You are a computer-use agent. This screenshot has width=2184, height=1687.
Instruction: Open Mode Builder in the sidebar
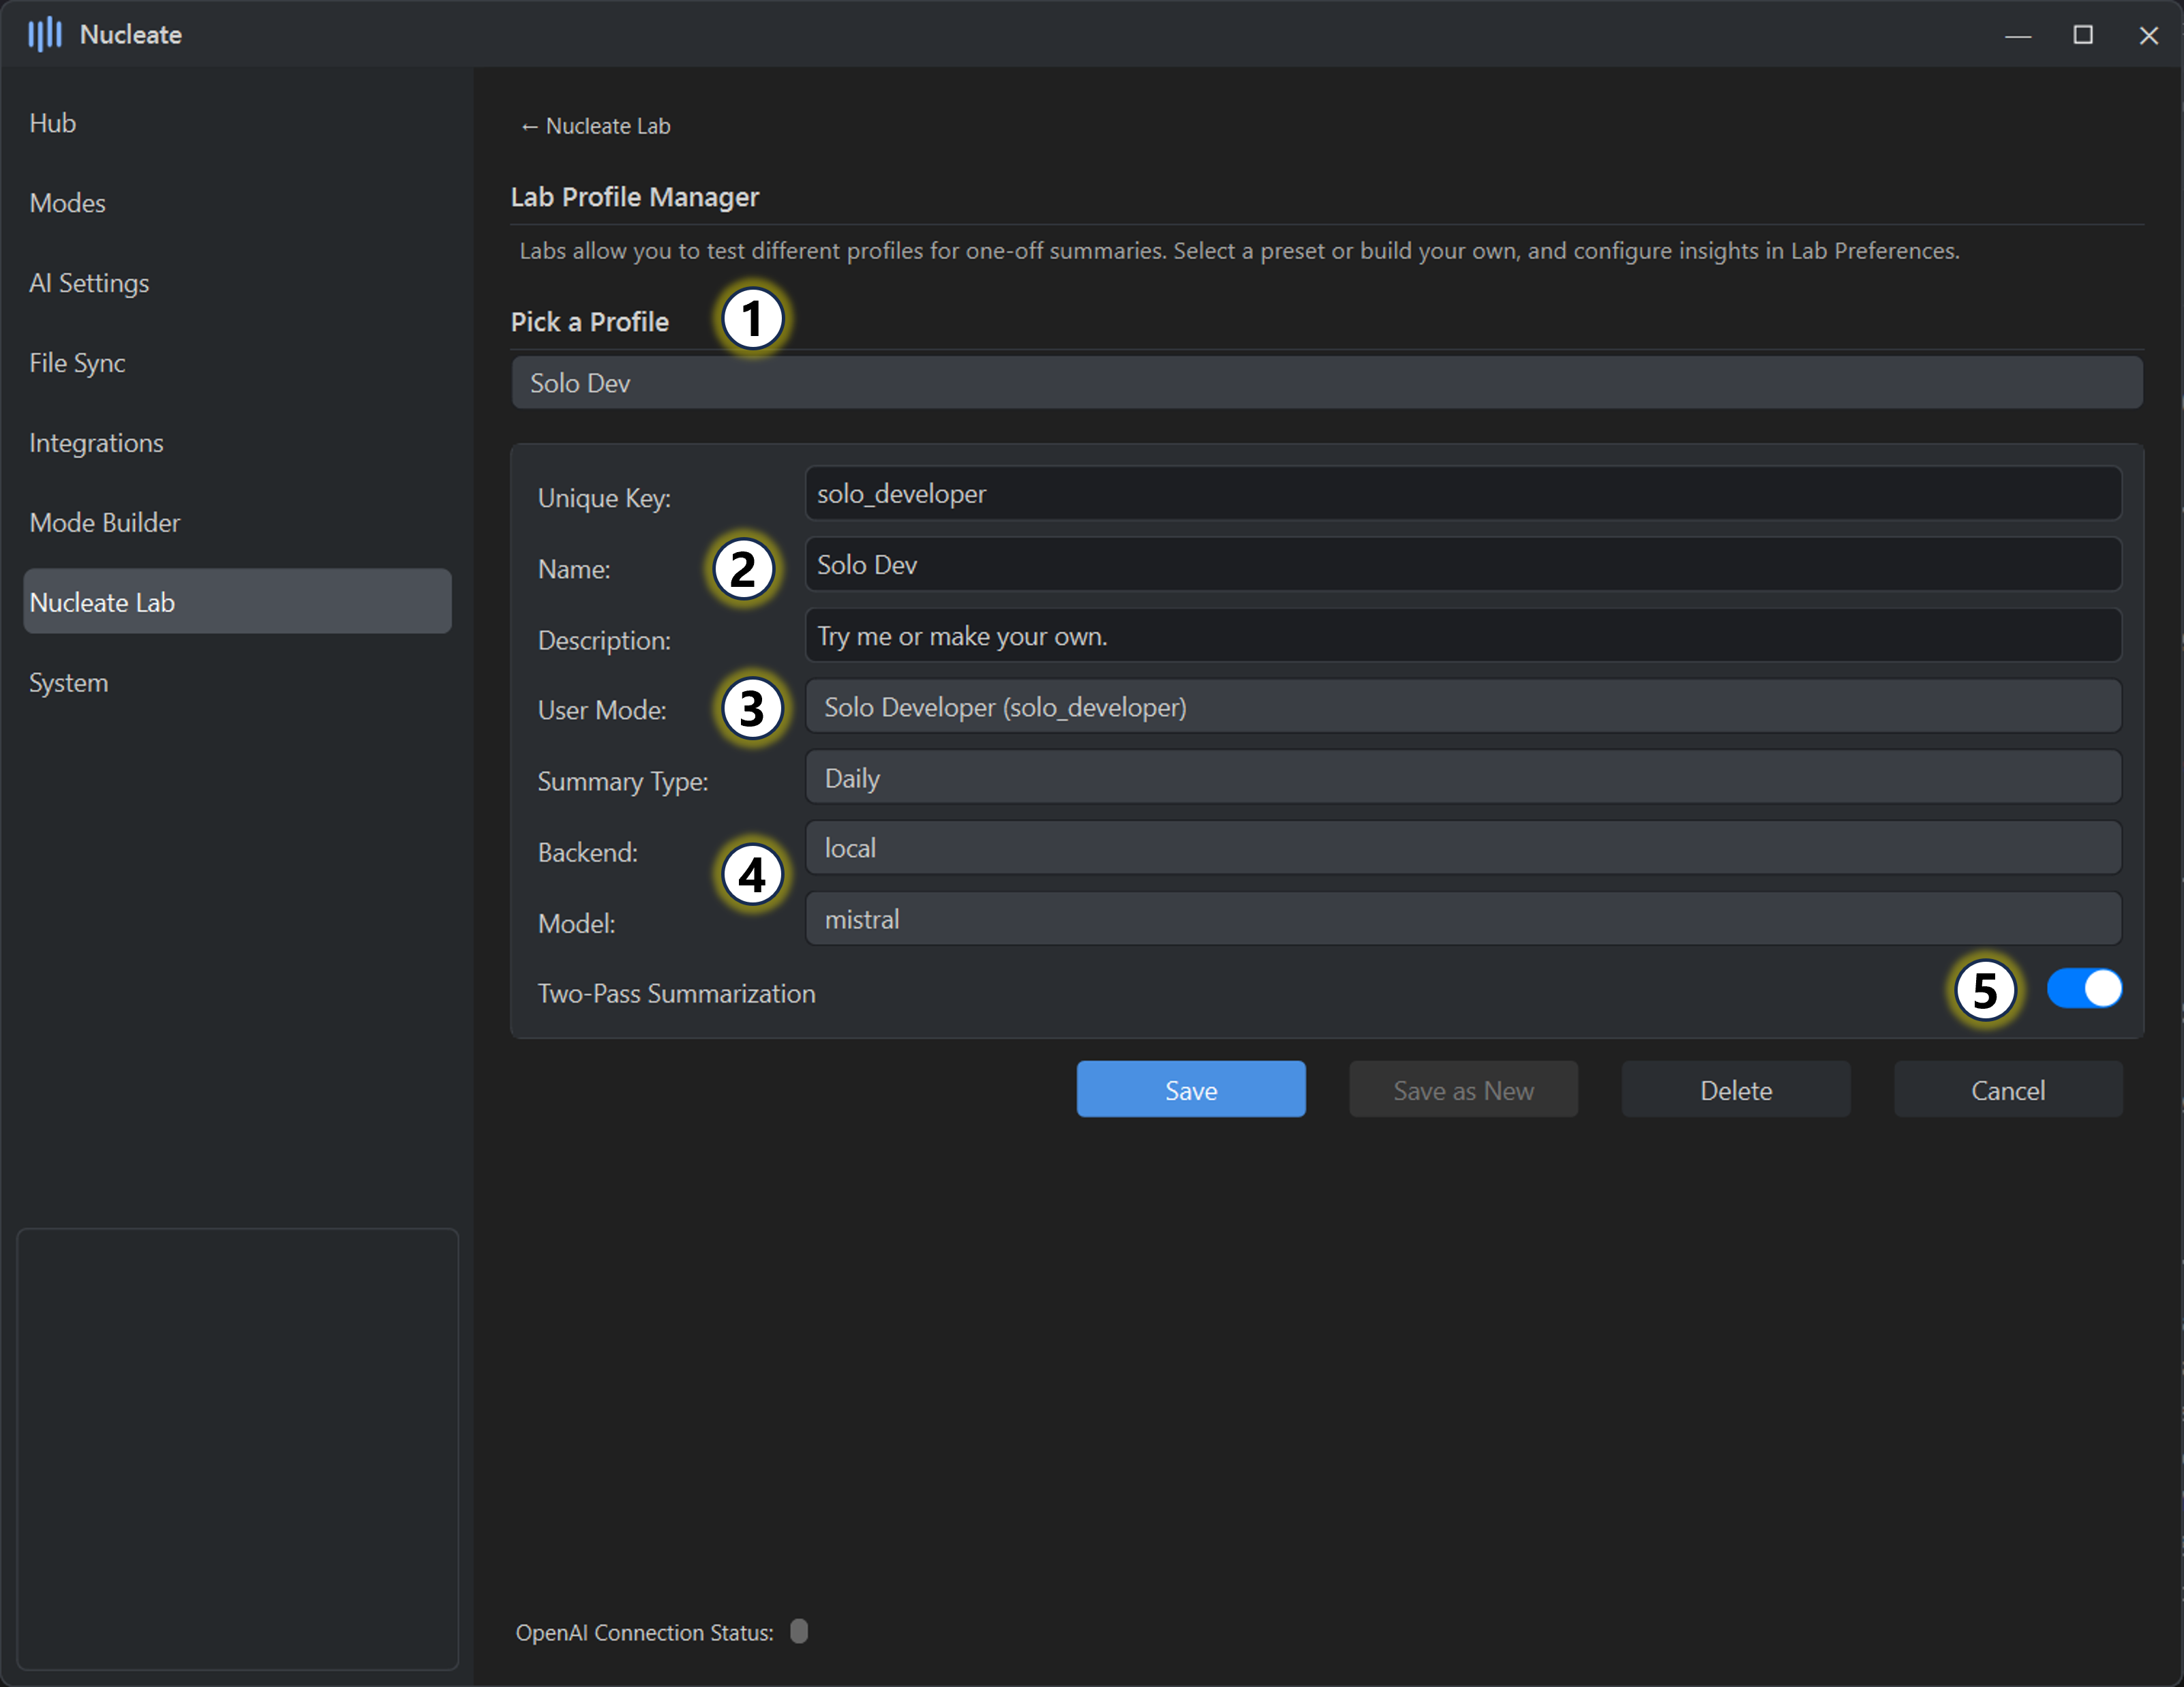coord(105,522)
